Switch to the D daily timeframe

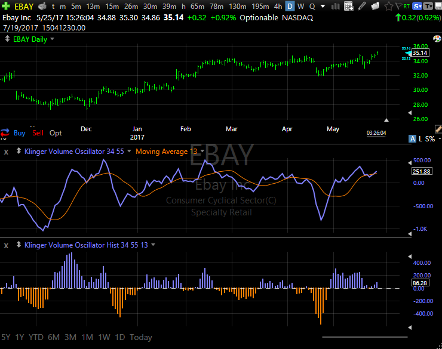[290, 6]
